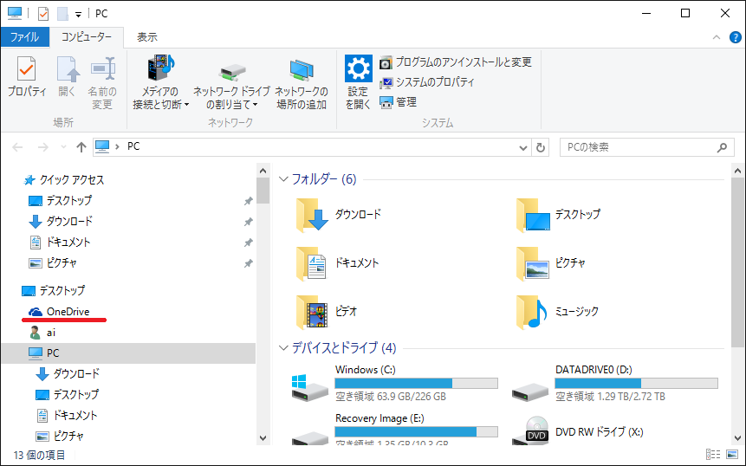
Task: Expand the address bar history dropdown
Action: point(522,147)
